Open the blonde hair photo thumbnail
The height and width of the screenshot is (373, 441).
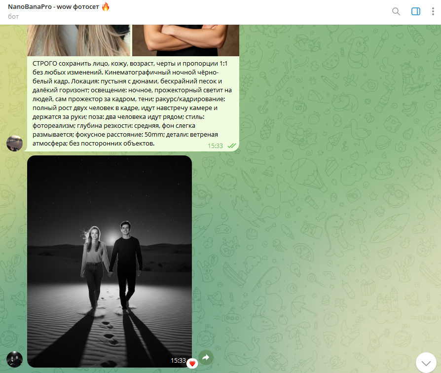point(79,40)
